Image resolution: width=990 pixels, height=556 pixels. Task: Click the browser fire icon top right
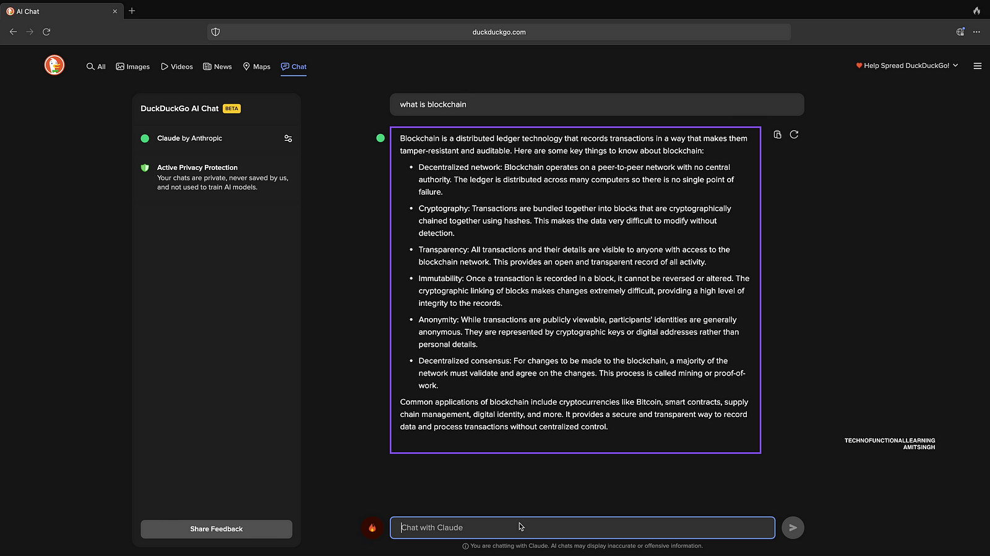pos(976,11)
